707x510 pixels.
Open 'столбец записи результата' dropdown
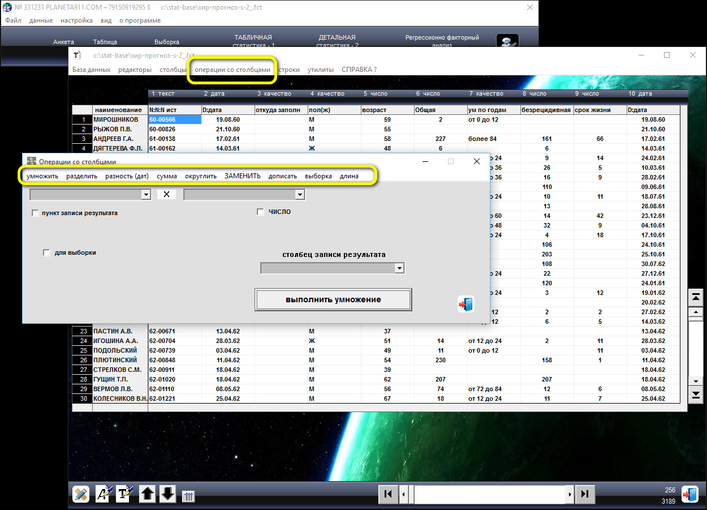tap(399, 268)
